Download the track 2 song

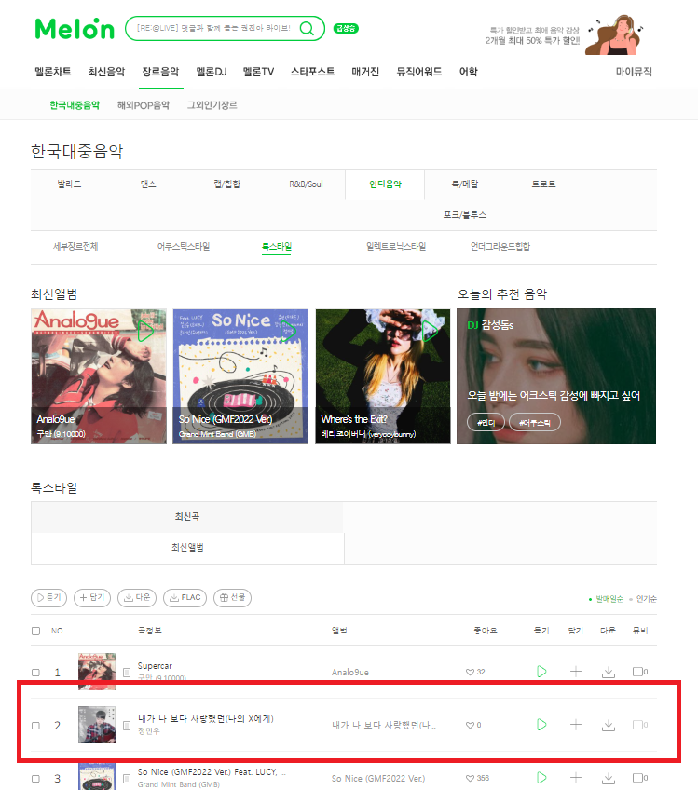tap(609, 725)
